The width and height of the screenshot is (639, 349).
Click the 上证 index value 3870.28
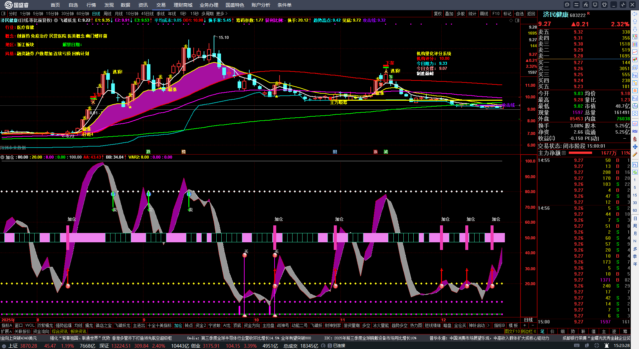(x=29, y=346)
